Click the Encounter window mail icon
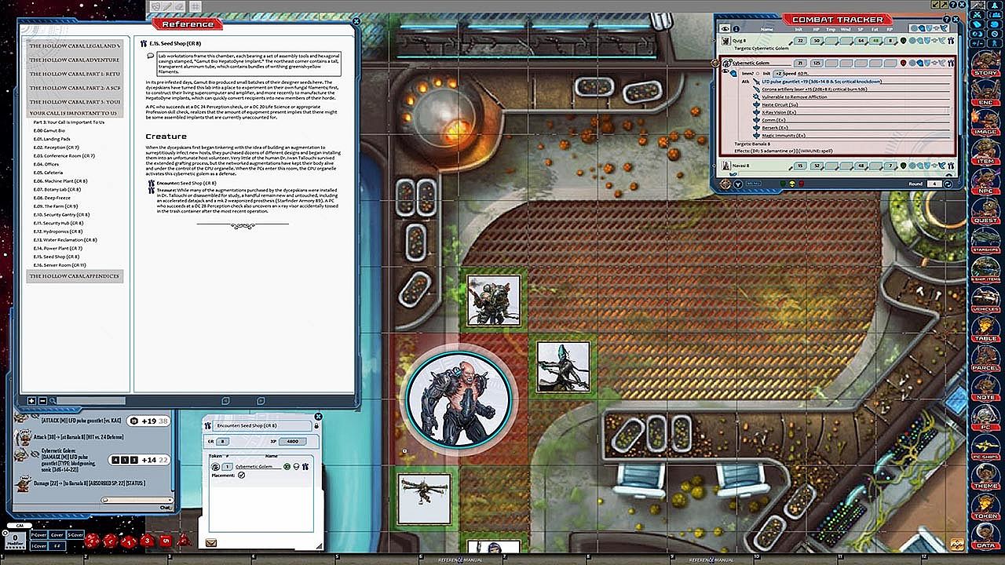This screenshot has height=565, width=1005. [210, 542]
